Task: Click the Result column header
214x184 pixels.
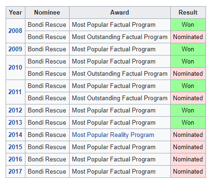Action: [188, 12]
